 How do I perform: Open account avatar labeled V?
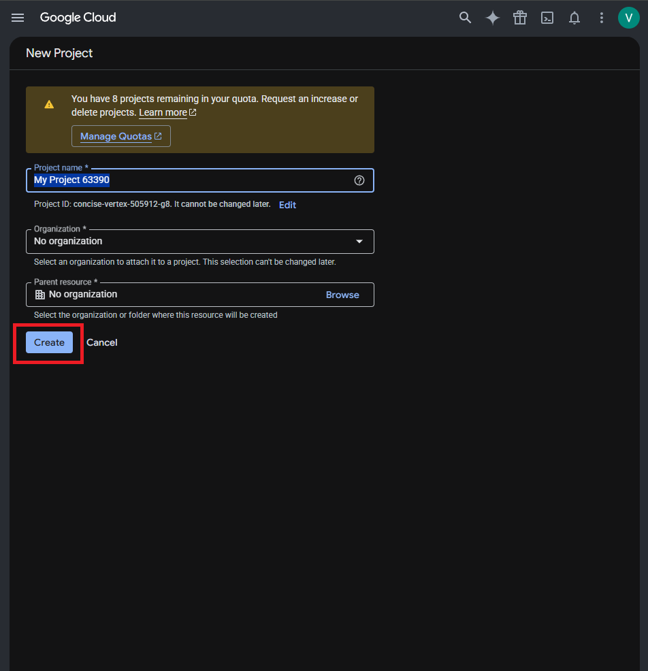coord(629,18)
